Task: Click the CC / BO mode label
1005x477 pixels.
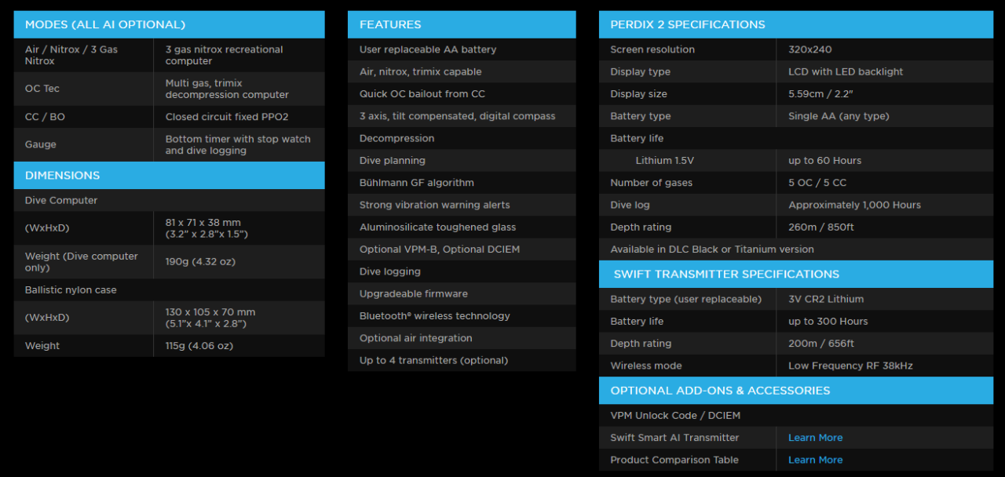Action: click(x=45, y=117)
